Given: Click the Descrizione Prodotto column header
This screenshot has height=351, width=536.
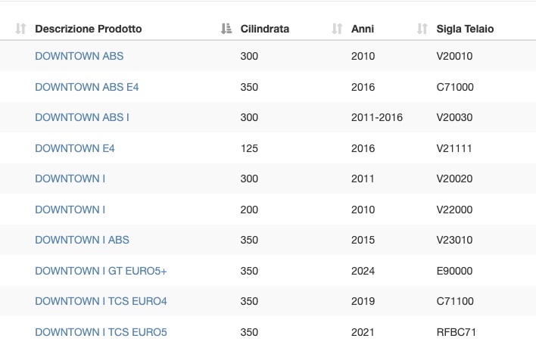Looking at the screenshot, I should (88, 29).
